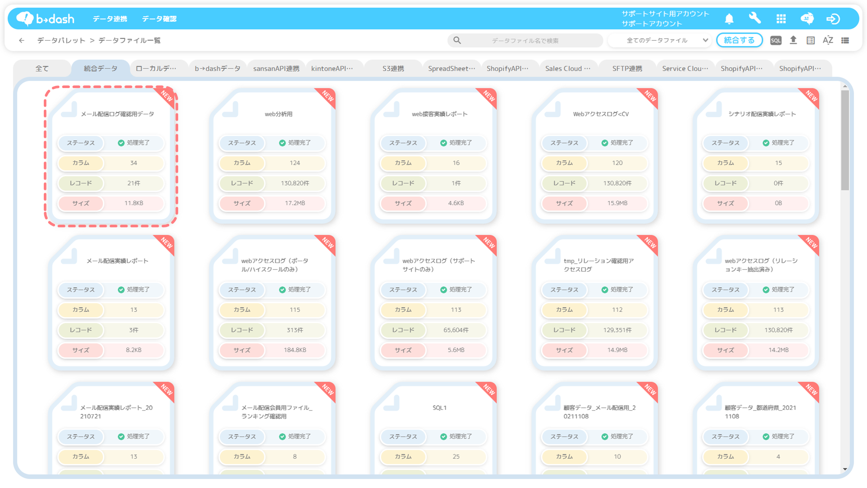Open the データ確認 menu
The image size is (867, 488).
[159, 19]
